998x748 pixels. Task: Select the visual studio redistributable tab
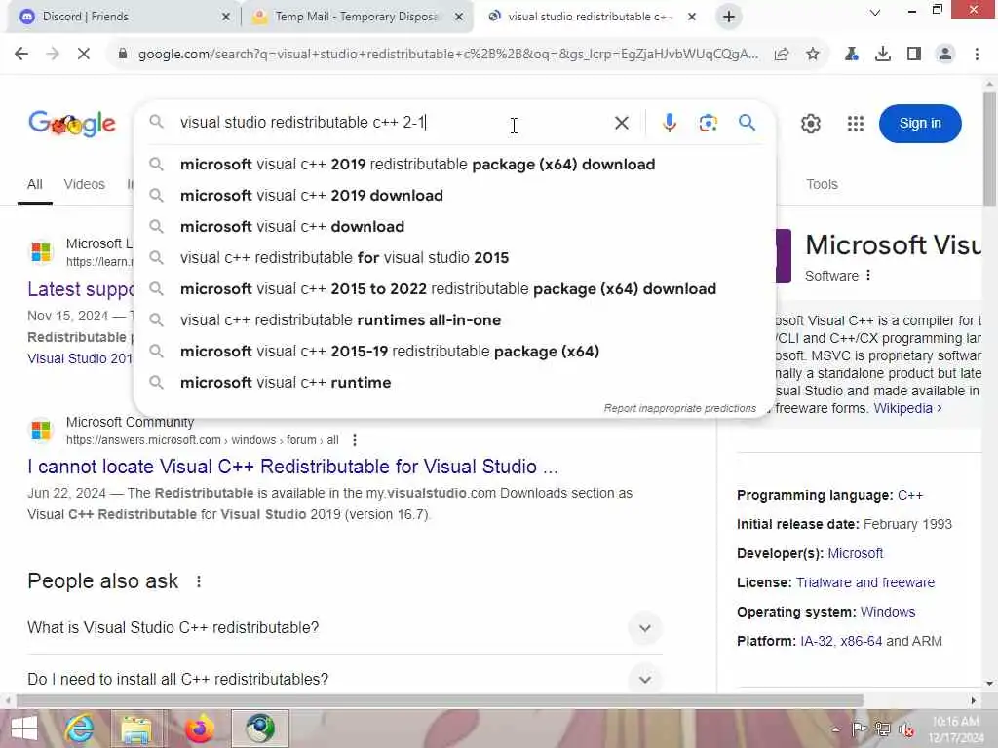click(x=592, y=17)
